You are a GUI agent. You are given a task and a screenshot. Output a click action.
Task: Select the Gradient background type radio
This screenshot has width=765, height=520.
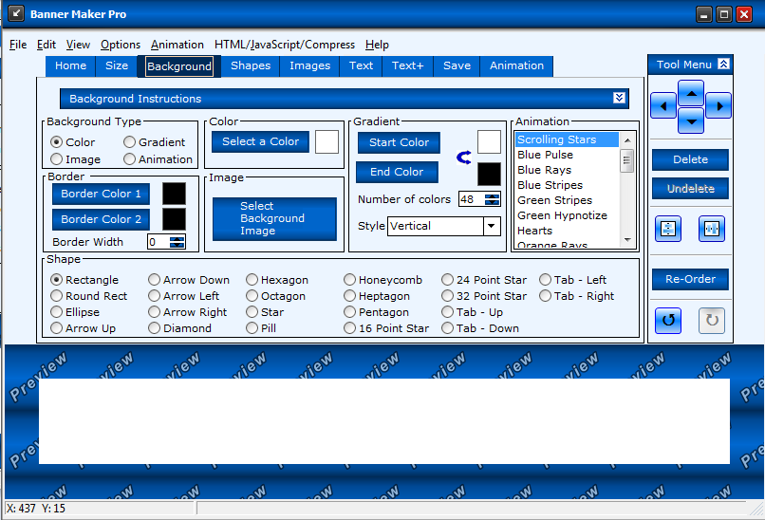point(154,142)
